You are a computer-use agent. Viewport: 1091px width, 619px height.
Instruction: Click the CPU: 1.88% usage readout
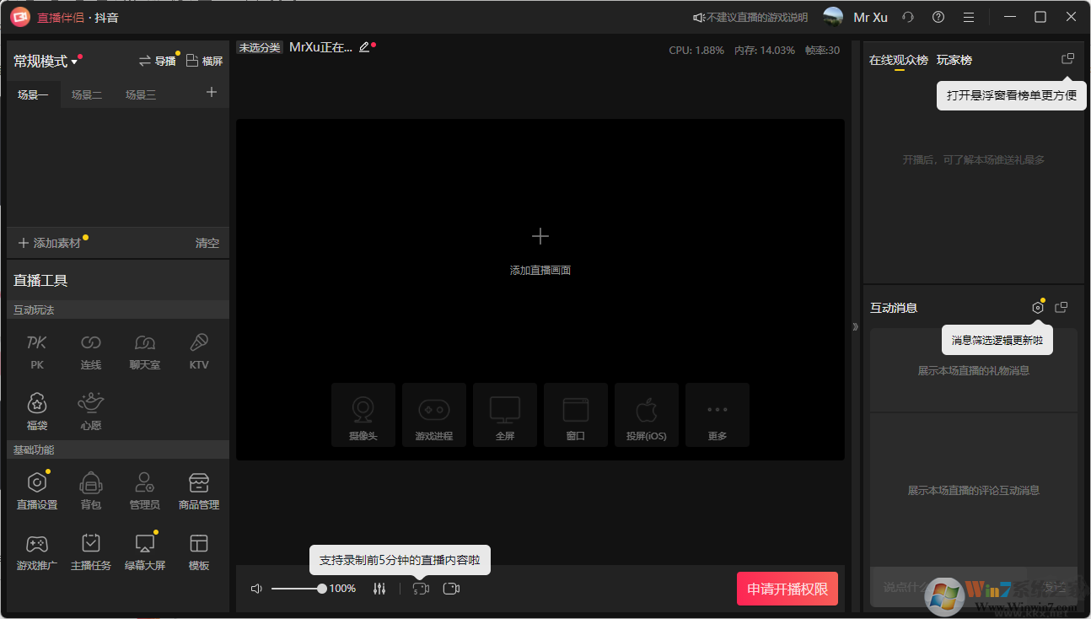click(x=696, y=50)
